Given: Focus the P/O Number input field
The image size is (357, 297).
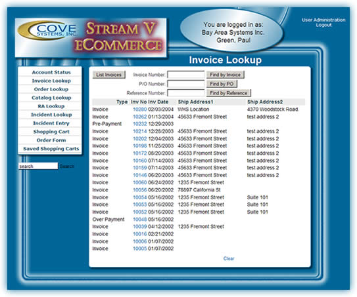Looking at the screenshot, I should 186,84.
